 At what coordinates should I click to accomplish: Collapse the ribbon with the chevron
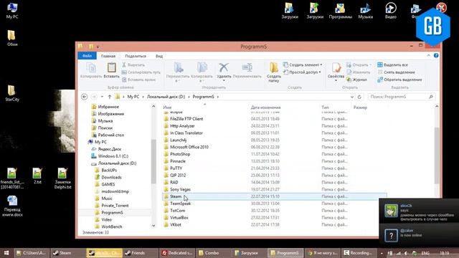click(429, 56)
